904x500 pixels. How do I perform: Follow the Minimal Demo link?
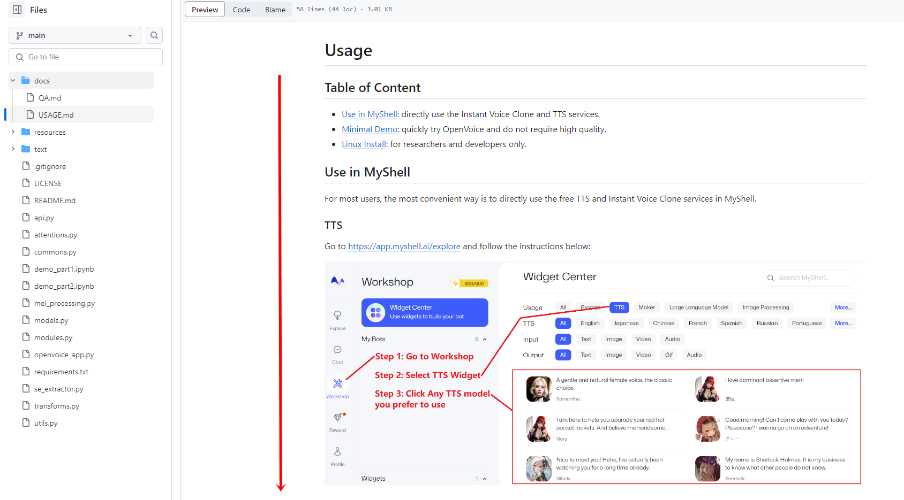point(370,129)
